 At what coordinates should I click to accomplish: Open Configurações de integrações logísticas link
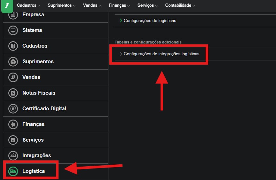(x=161, y=54)
